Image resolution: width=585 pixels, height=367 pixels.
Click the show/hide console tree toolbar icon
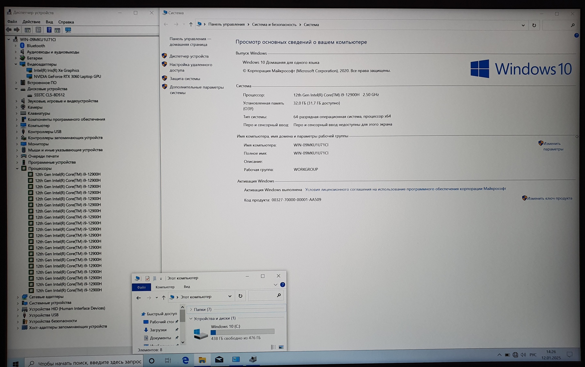click(x=28, y=30)
